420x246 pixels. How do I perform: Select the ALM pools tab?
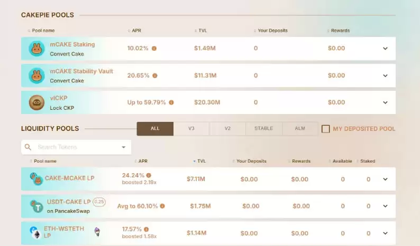(300, 129)
